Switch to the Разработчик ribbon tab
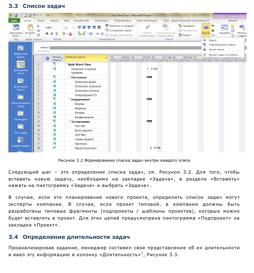This screenshot has height=273, width=254. point(82,21)
